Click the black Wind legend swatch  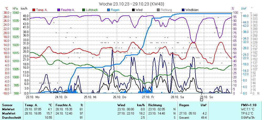[133, 10]
